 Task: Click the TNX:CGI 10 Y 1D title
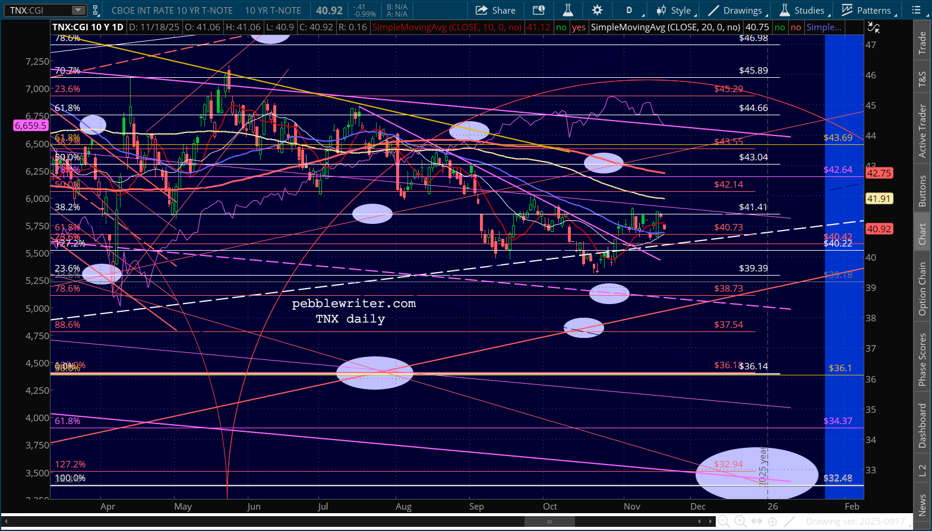tap(88, 27)
